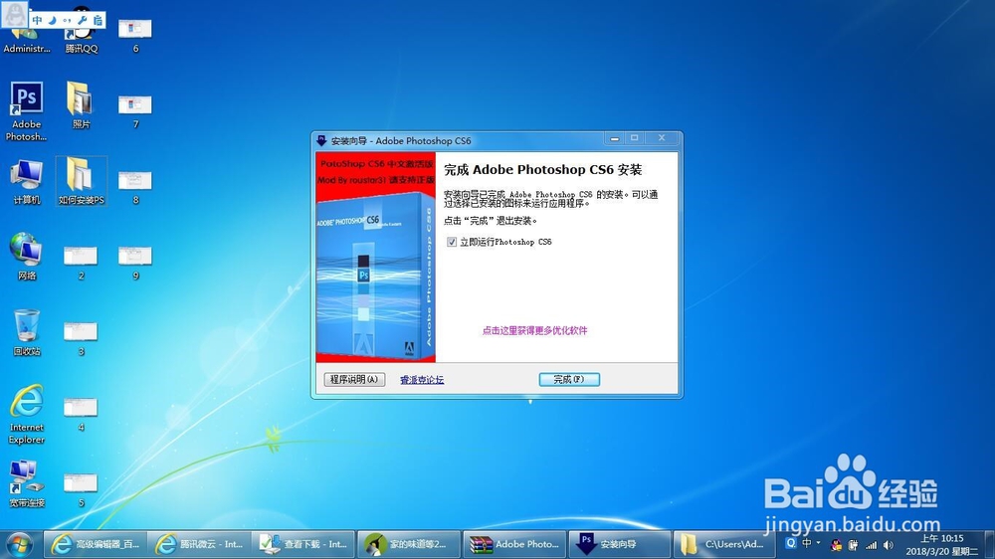
Task: Select desktop image file named 7
Action: pos(135,110)
